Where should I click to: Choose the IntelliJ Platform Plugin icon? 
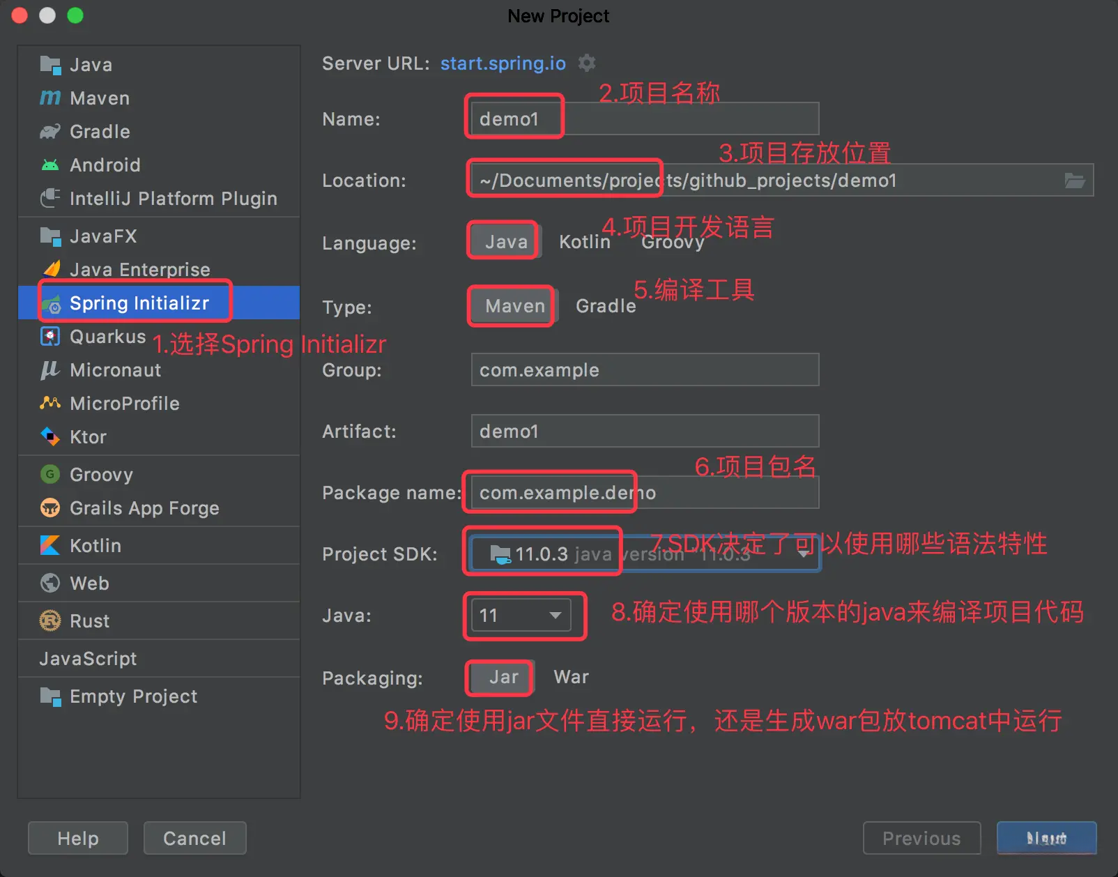pos(50,199)
